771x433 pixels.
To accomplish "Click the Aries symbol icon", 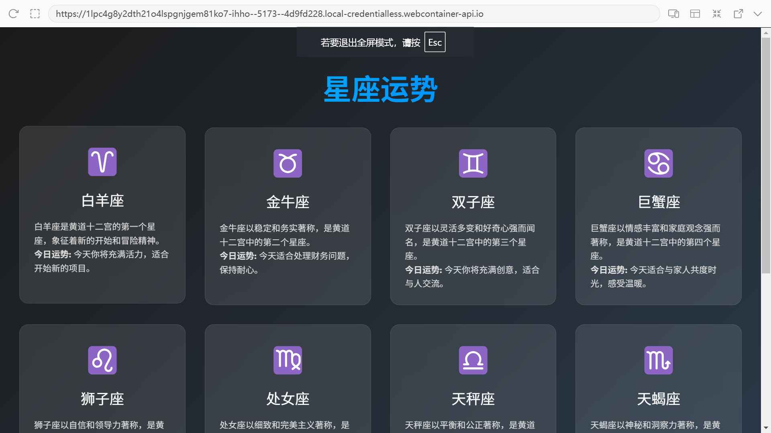I will [102, 162].
